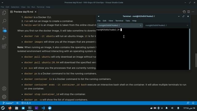The image size is (197, 111).
Task: Open the Files manager from the taskbar
Action: click(16, 108)
